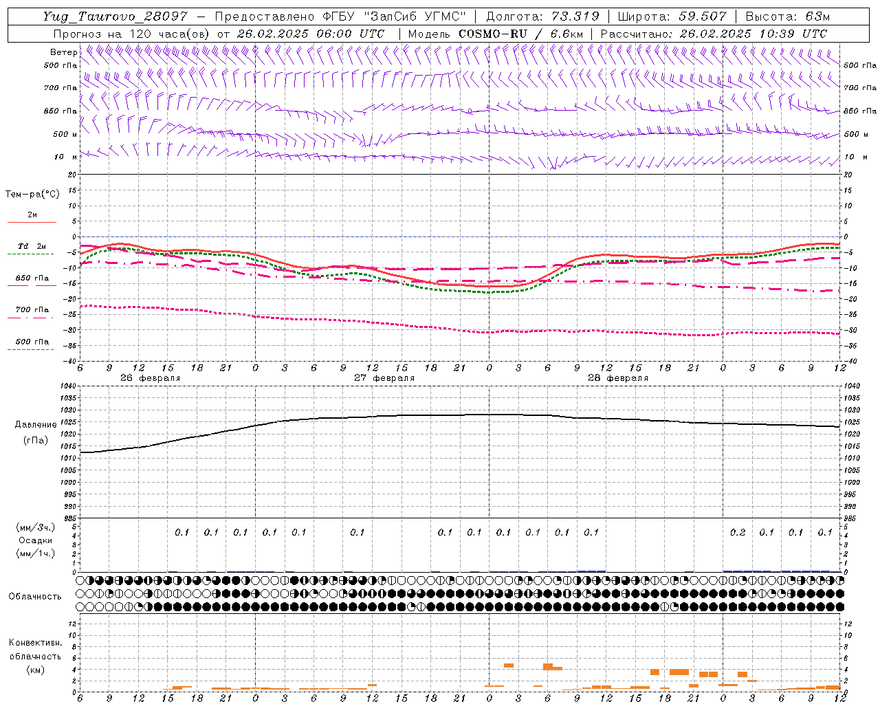Click the Td 2м dew point legend entry
This screenshot has width=880, height=704.
[x=32, y=246]
